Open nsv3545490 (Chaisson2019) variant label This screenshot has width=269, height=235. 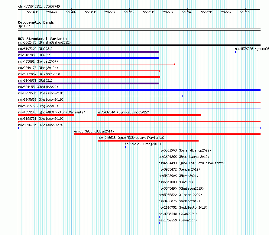click(x=181, y=188)
